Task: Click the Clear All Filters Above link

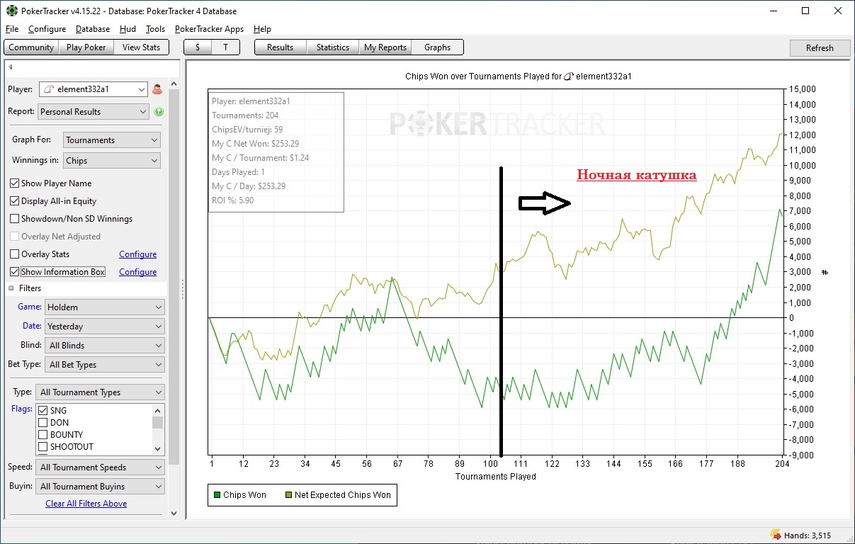Action: 86,504
